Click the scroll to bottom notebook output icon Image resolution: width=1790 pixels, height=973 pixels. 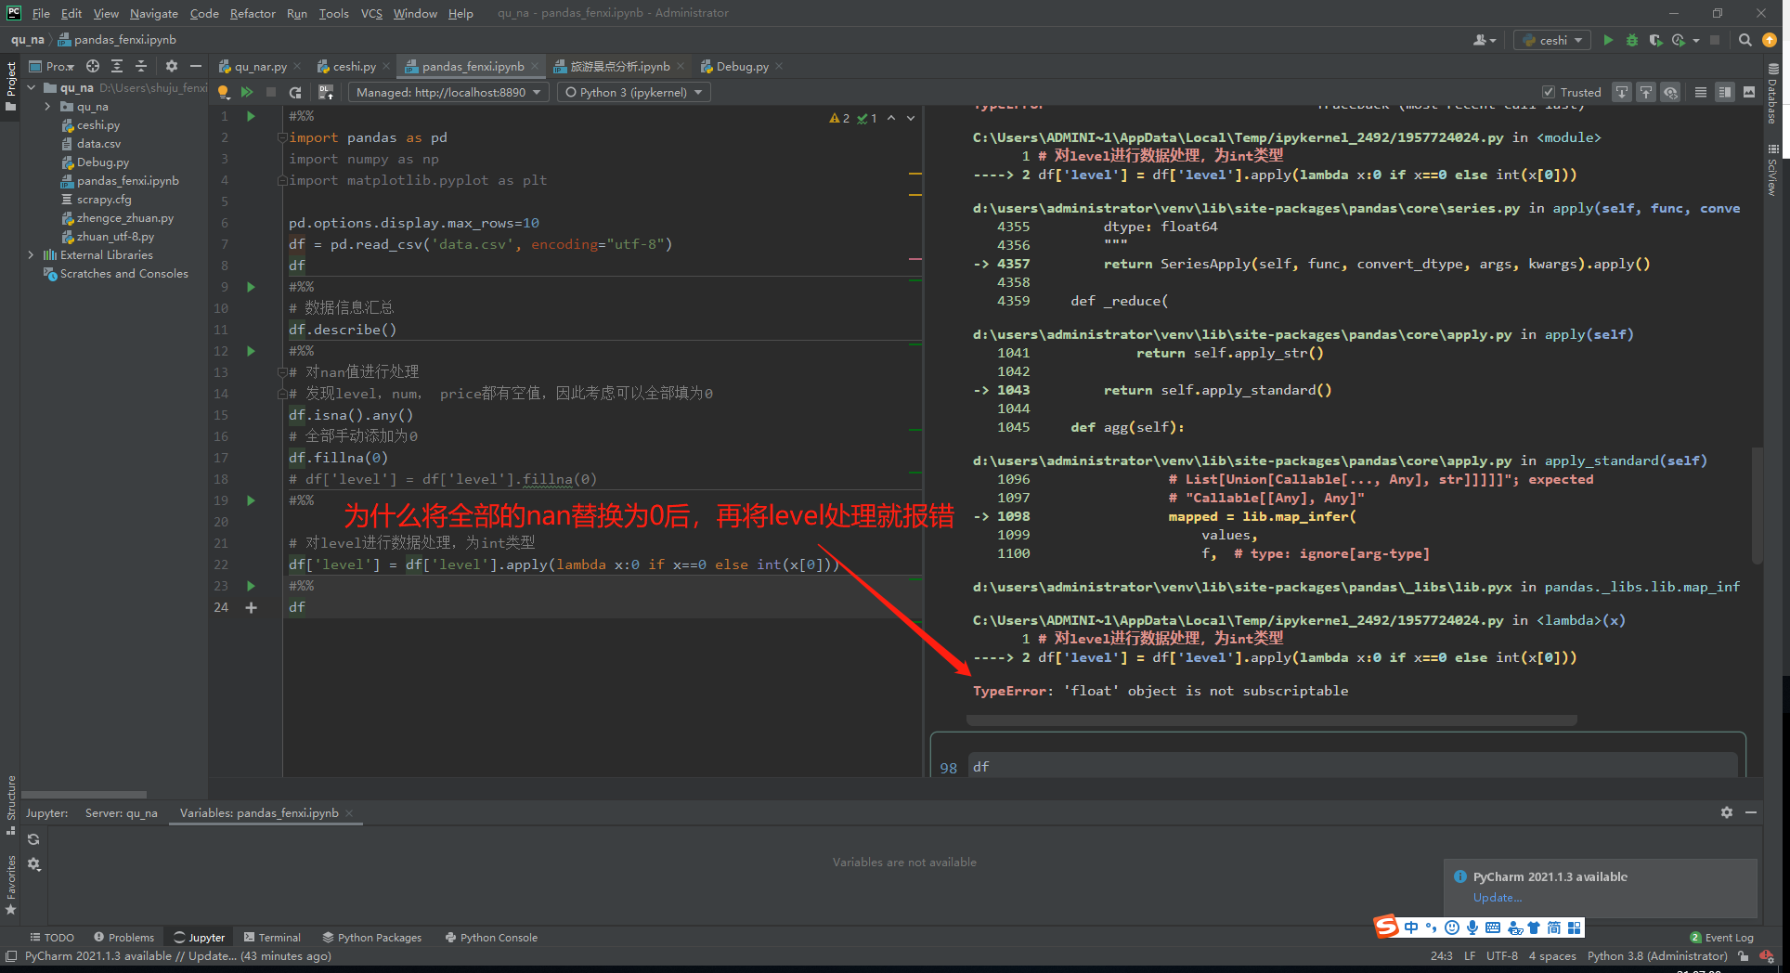coord(1622,92)
